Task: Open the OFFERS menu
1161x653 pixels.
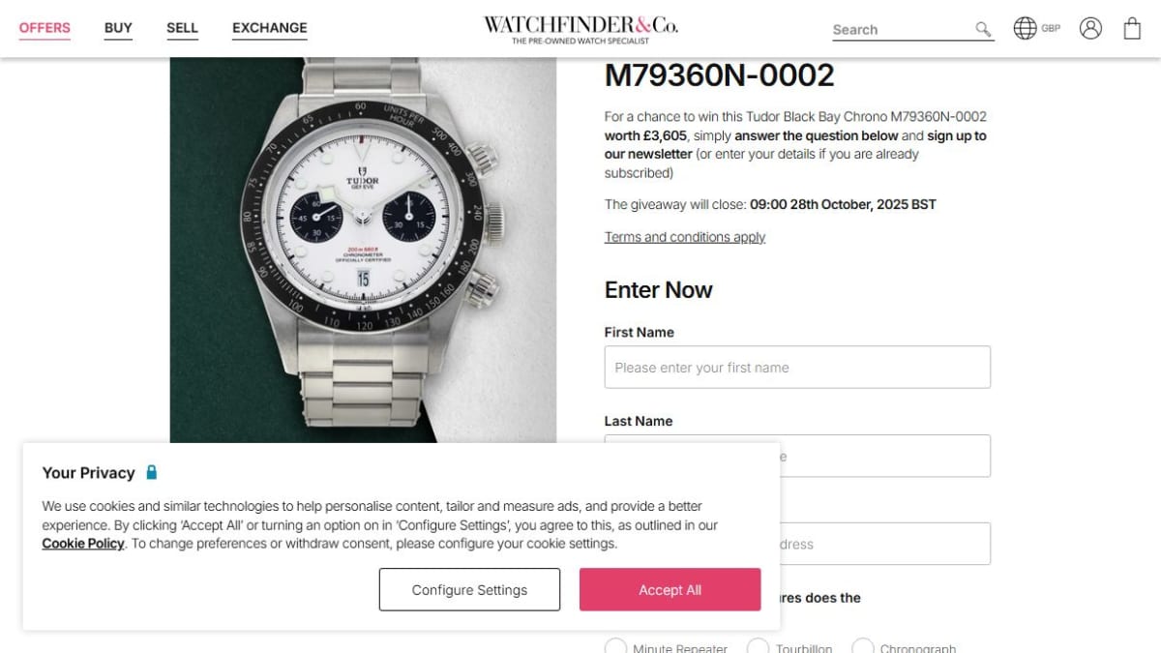Action: click(45, 28)
